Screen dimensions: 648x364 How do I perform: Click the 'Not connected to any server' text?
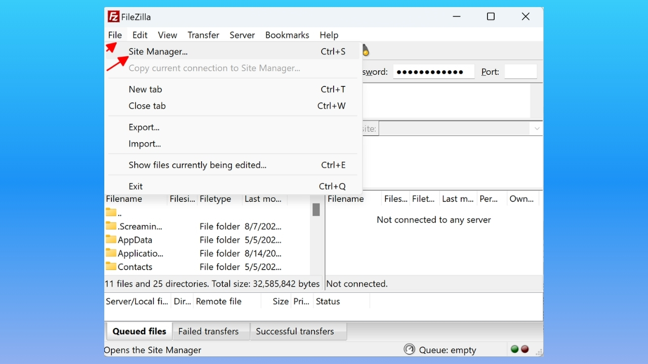[x=434, y=220]
